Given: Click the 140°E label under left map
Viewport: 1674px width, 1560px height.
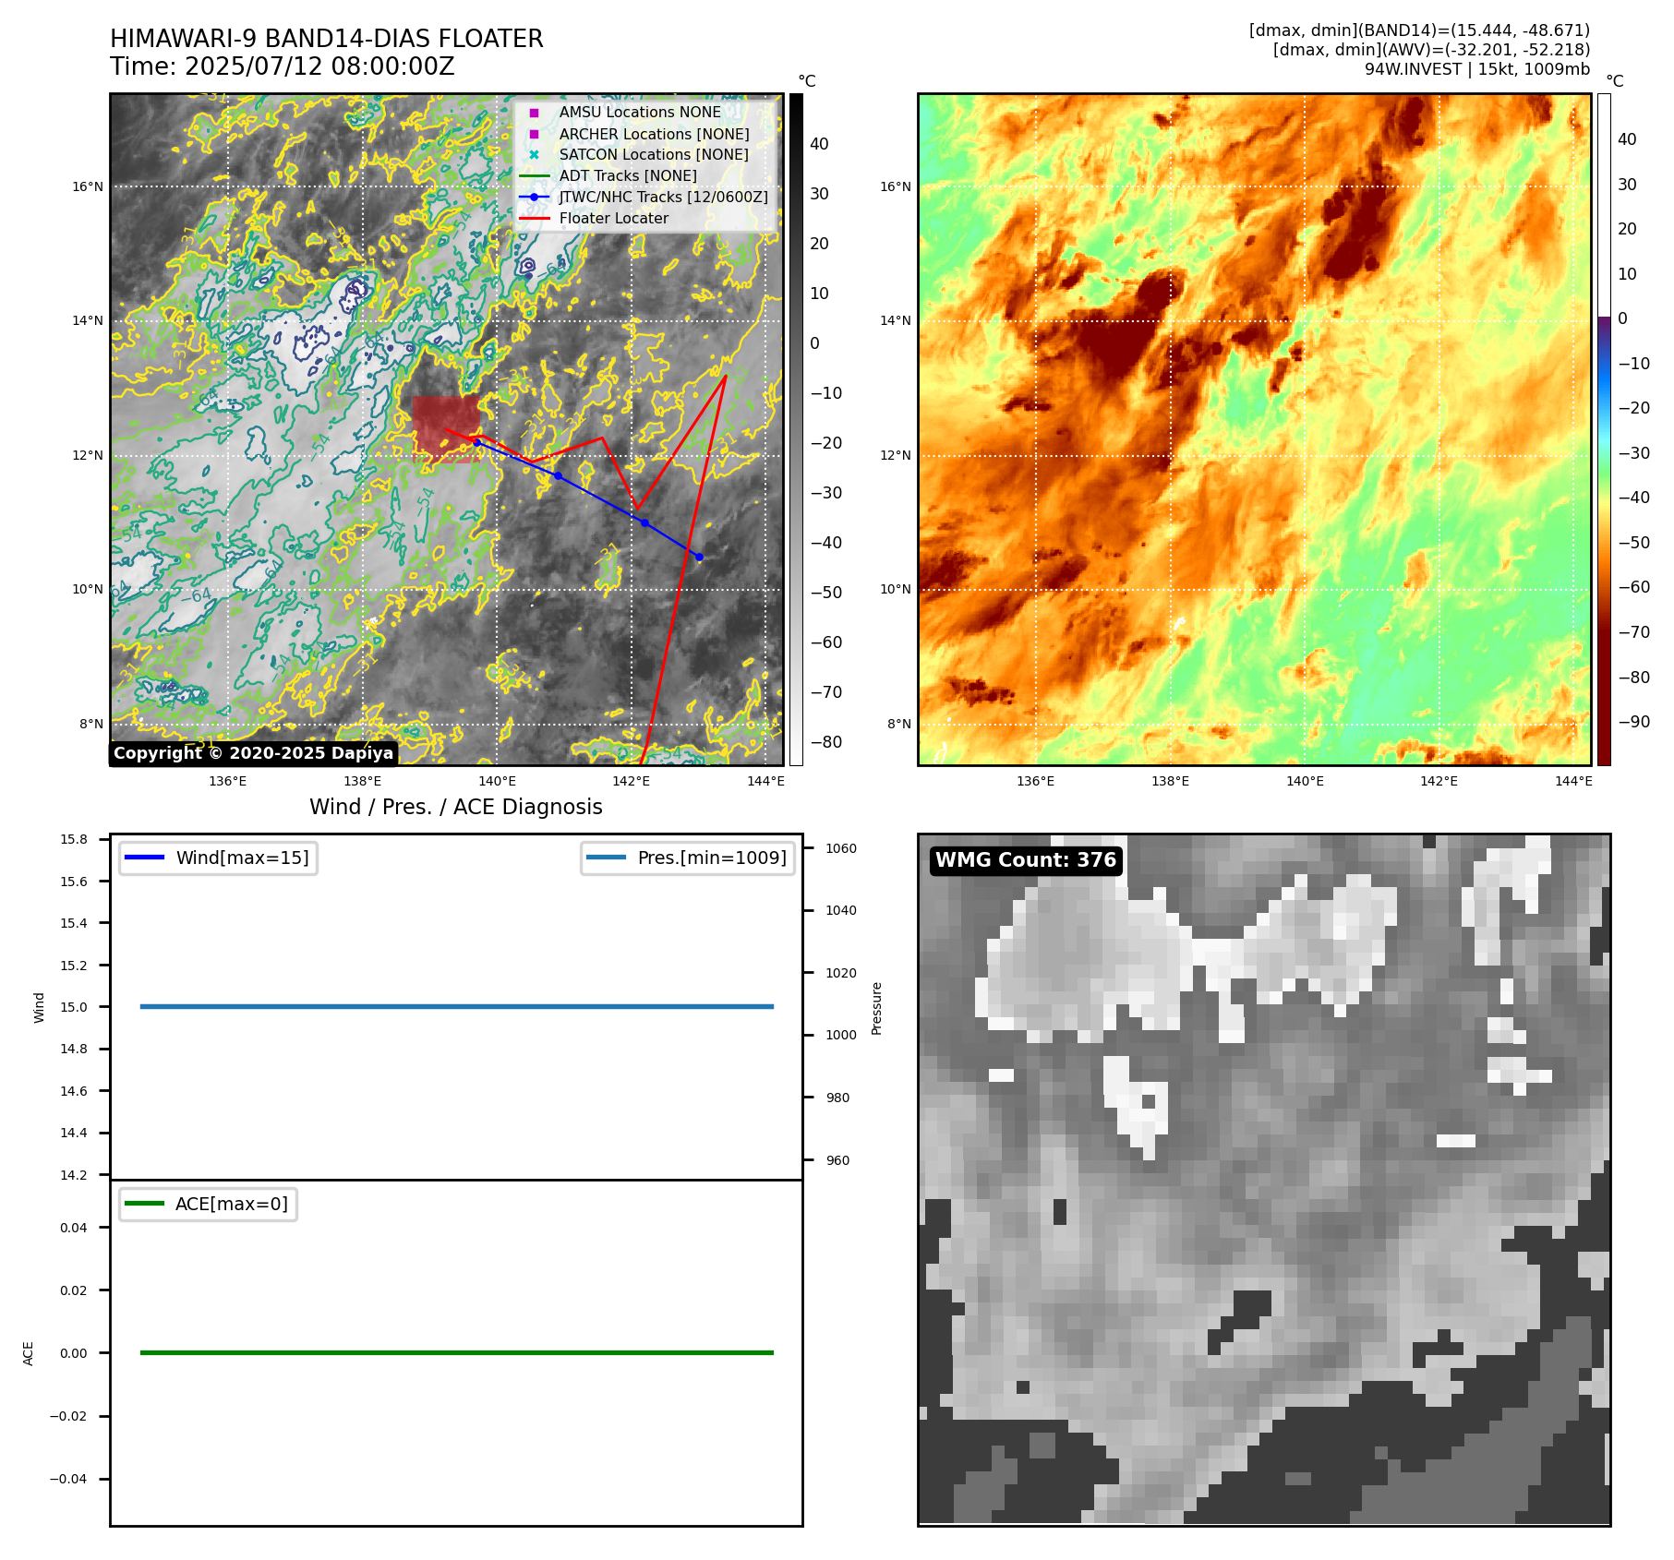Looking at the screenshot, I should coord(497,781).
